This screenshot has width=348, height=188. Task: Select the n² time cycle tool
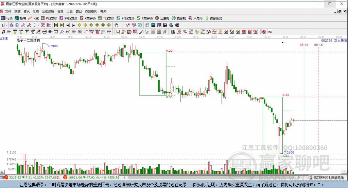pos(56,32)
